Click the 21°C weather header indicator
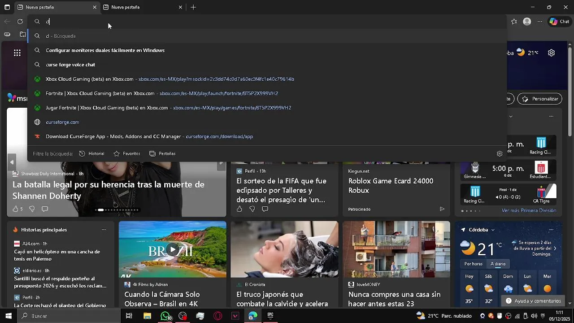Image resolution: width=574 pixels, height=323 pixels. coord(527,52)
